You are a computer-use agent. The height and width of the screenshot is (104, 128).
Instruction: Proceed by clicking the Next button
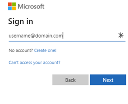click(x=108, y=80)
